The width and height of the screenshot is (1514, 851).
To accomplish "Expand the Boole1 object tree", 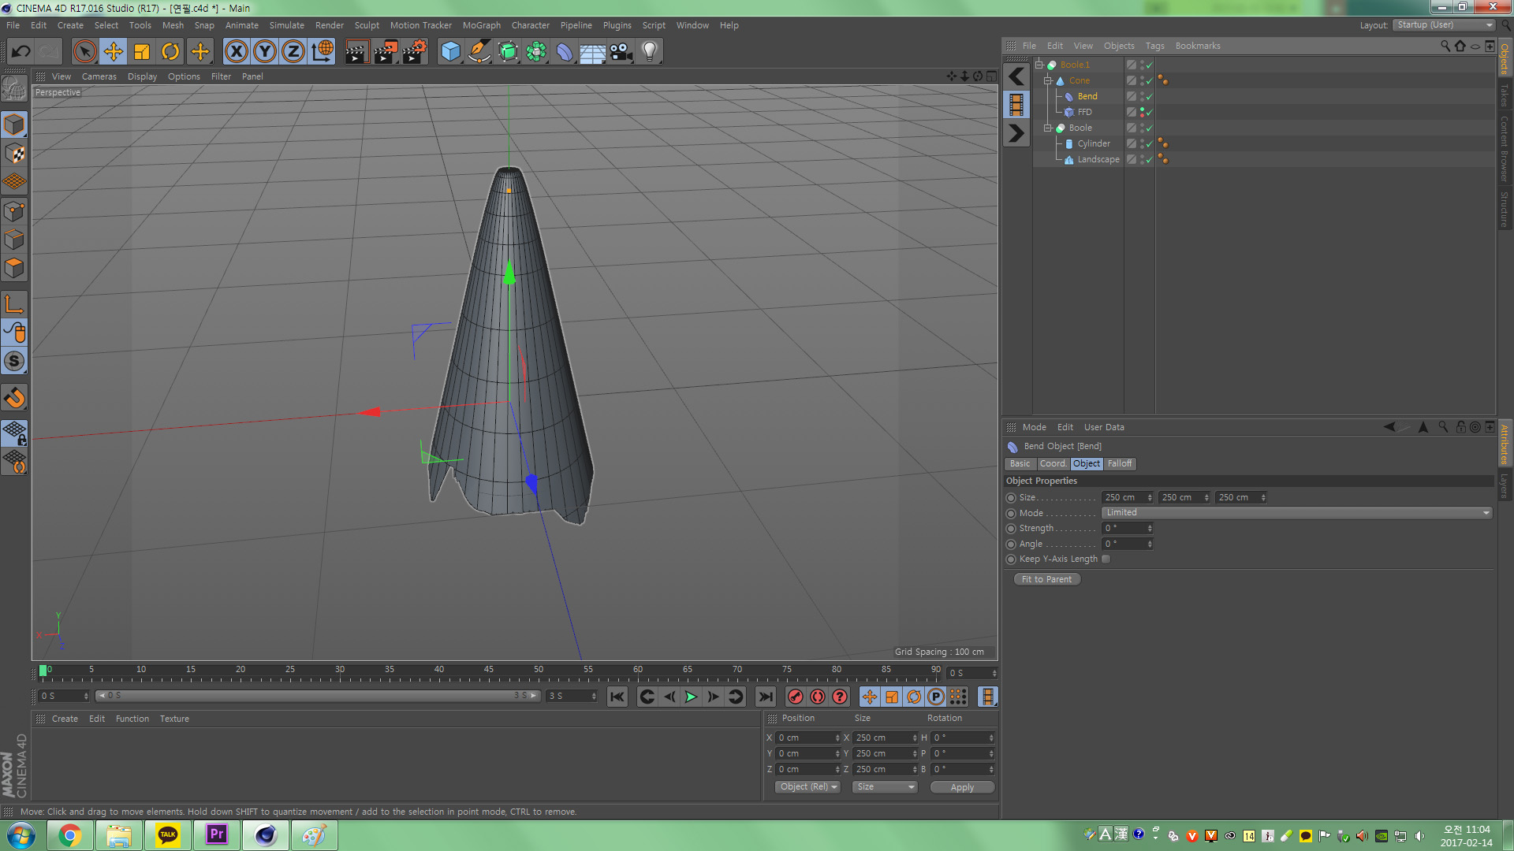I will click(x=1040, y=63).
